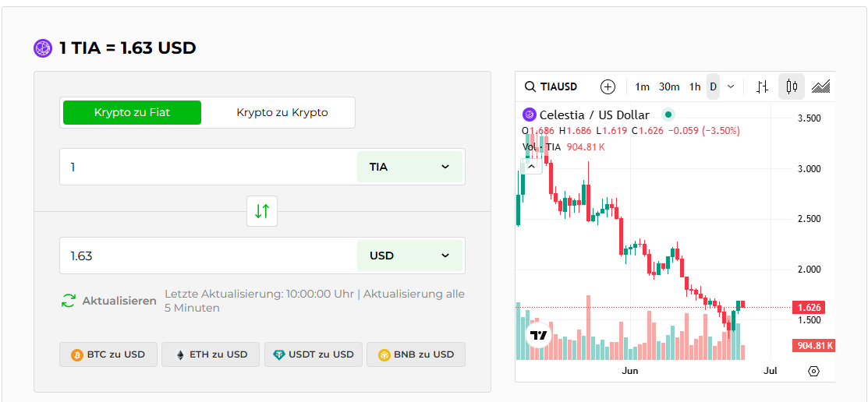Expand more chart time intervals chevron
868x402 pixels.
731,86
